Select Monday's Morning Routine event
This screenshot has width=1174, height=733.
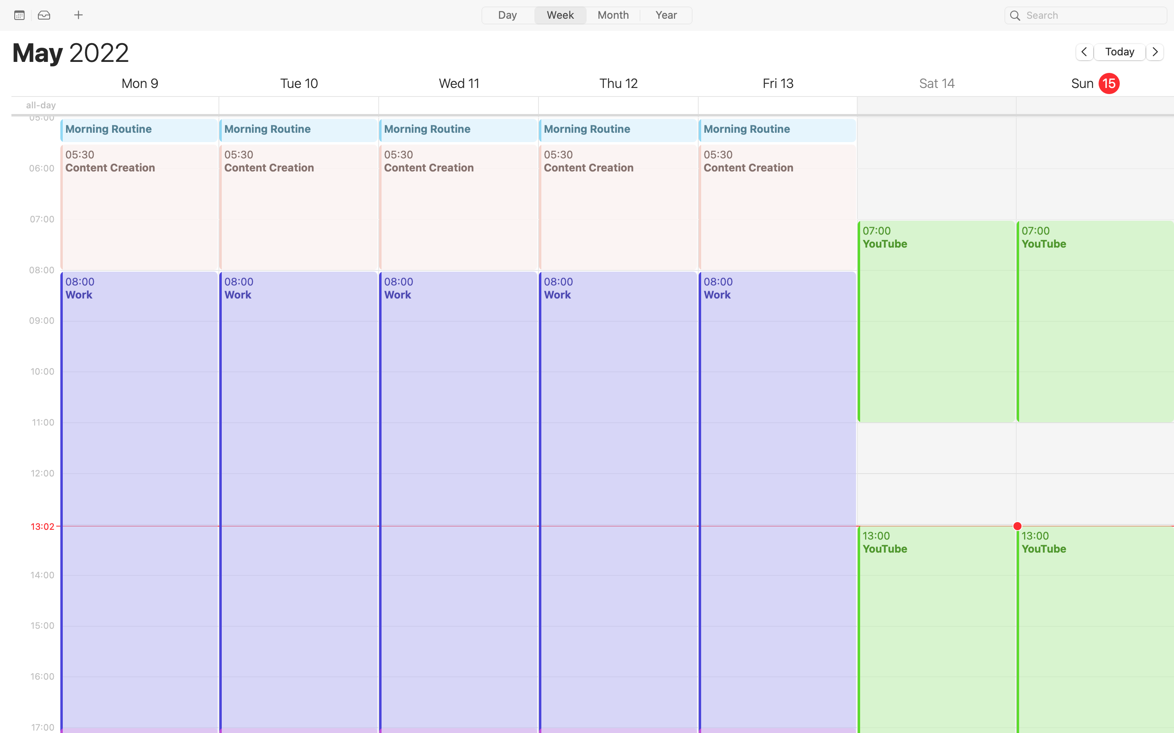click(x=139, y=130)
